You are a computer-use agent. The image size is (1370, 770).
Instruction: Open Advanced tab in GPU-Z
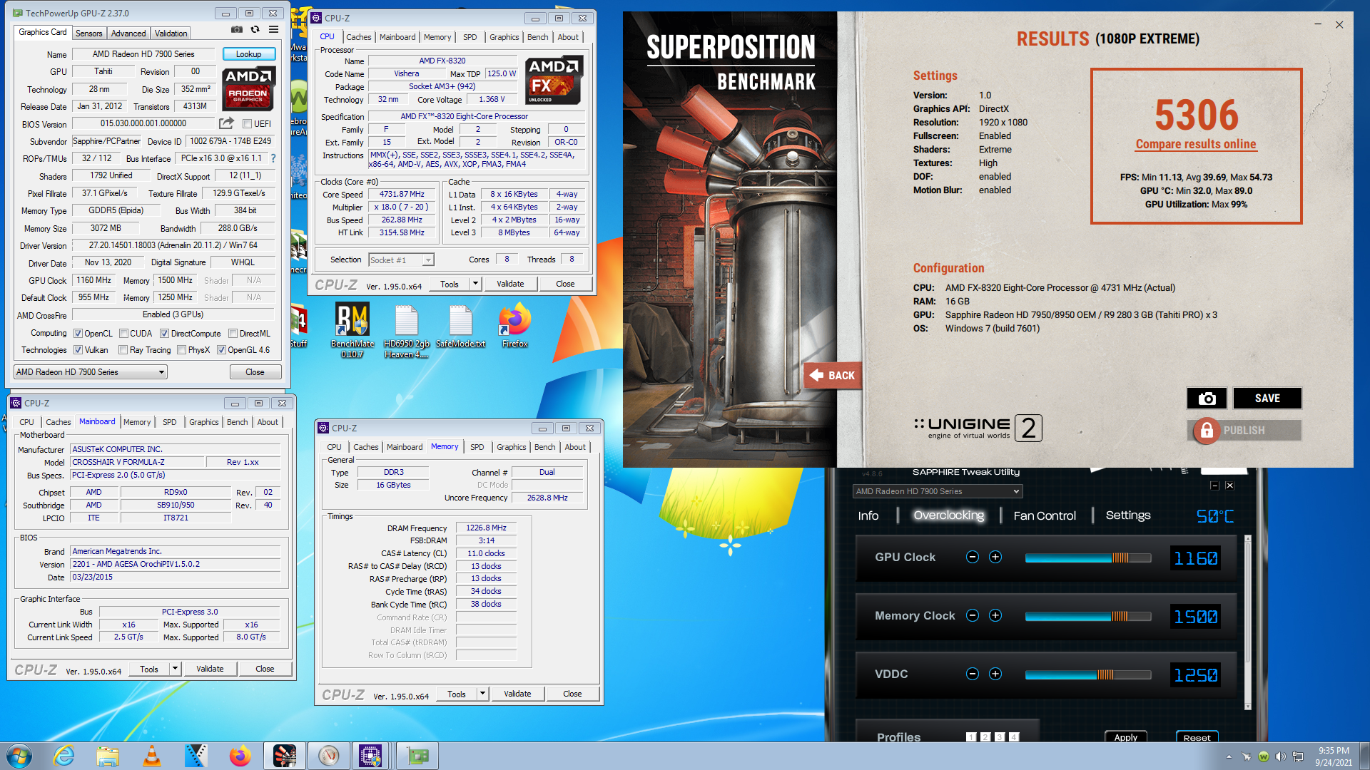(x=128, y=34)
